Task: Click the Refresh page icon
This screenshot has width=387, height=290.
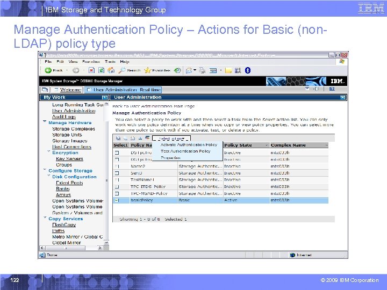Action: [101, 70]
